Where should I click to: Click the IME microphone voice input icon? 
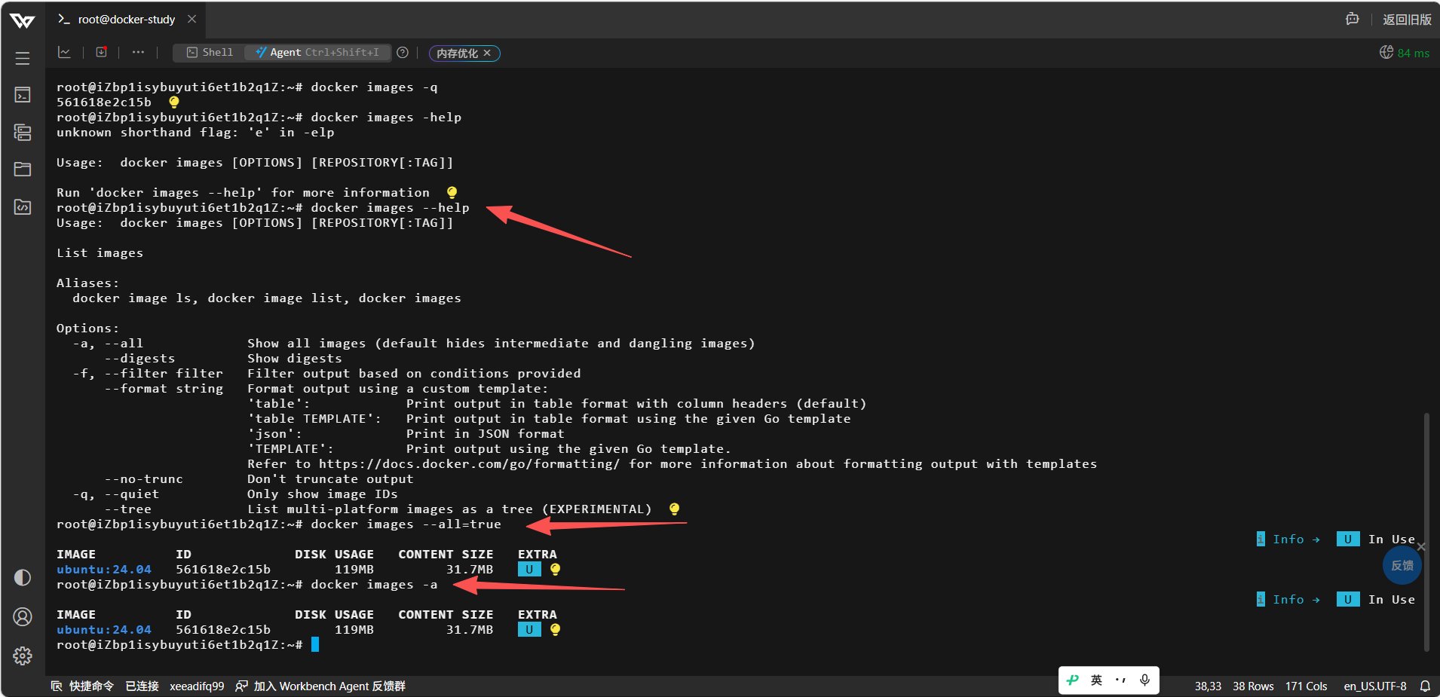click(x=1144, y=680)
